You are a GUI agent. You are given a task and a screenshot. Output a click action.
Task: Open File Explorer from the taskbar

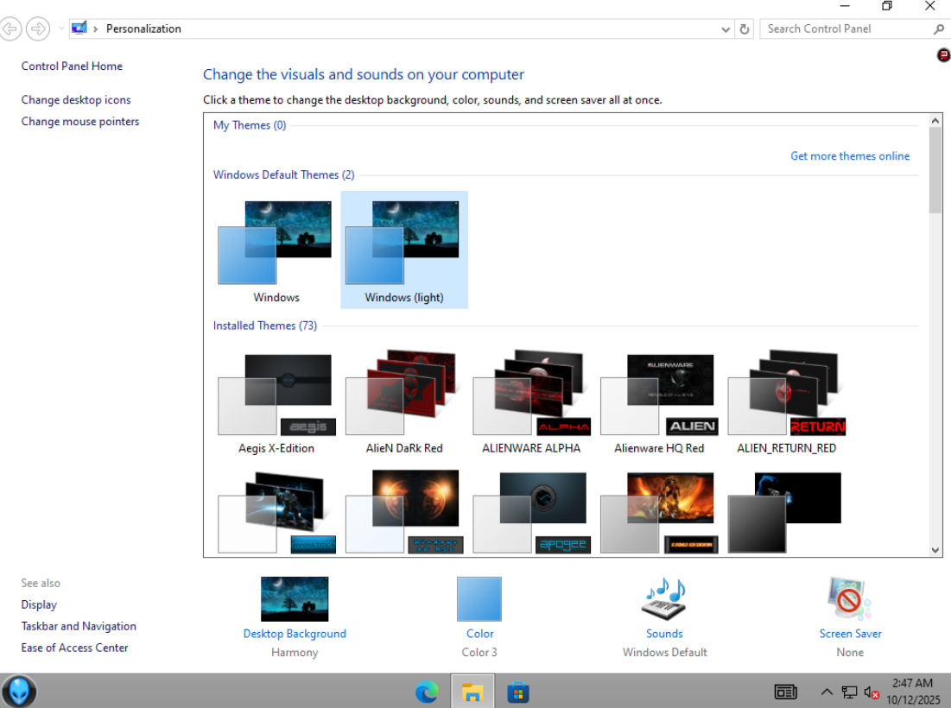pyautogui.click(x=472, y=692)
